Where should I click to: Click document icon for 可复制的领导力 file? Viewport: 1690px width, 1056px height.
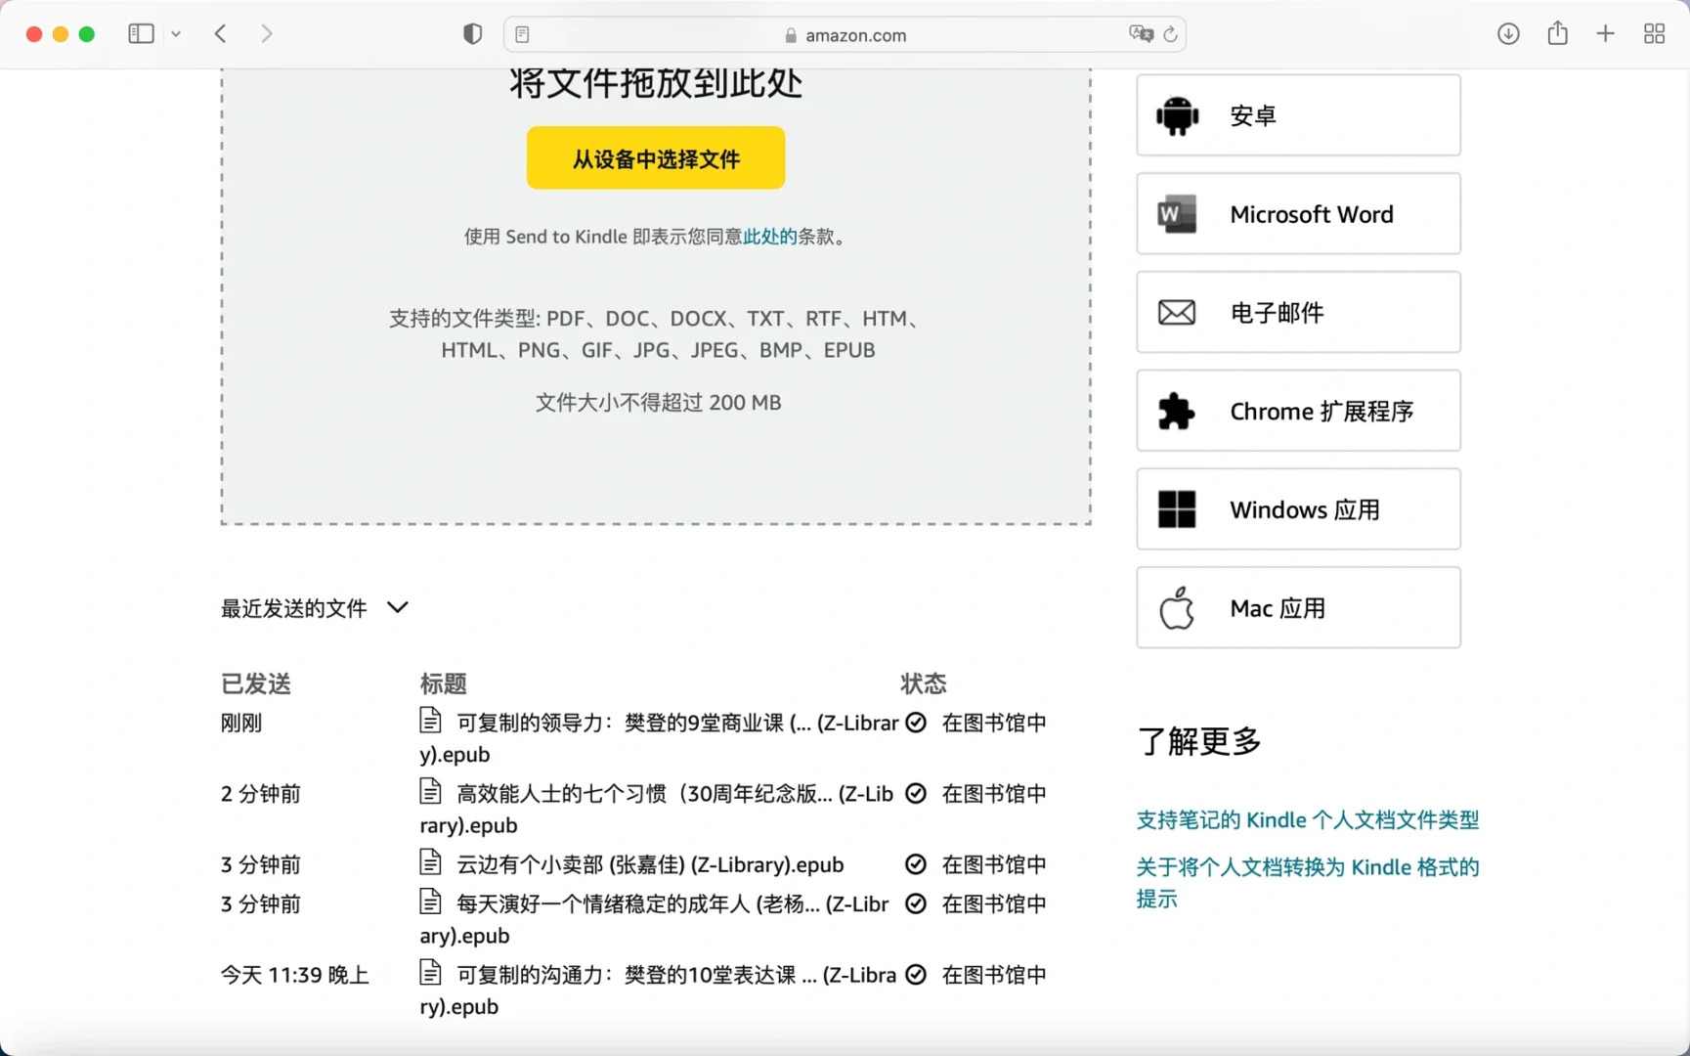(430, 721)
